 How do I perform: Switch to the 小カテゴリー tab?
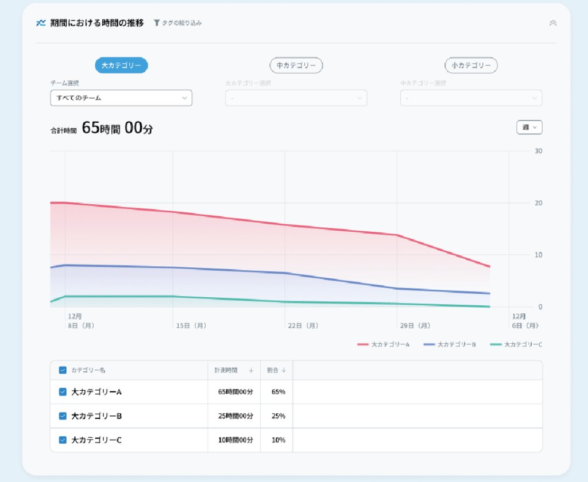[471, 65]
